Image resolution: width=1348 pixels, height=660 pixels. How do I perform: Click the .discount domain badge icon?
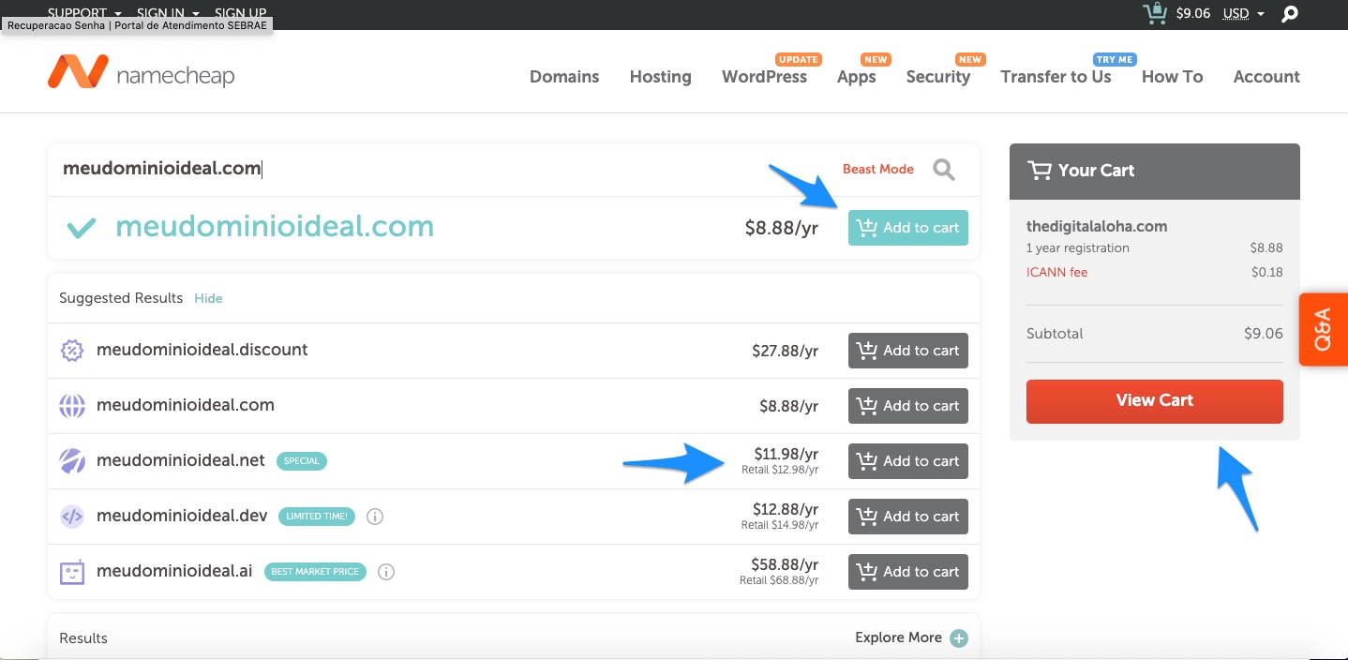point(72,351)
